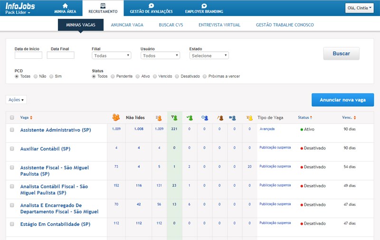Select the 'Ativo' status radio button
The height and width of the screenshot is (240, 380).
(x=138, y=76)
